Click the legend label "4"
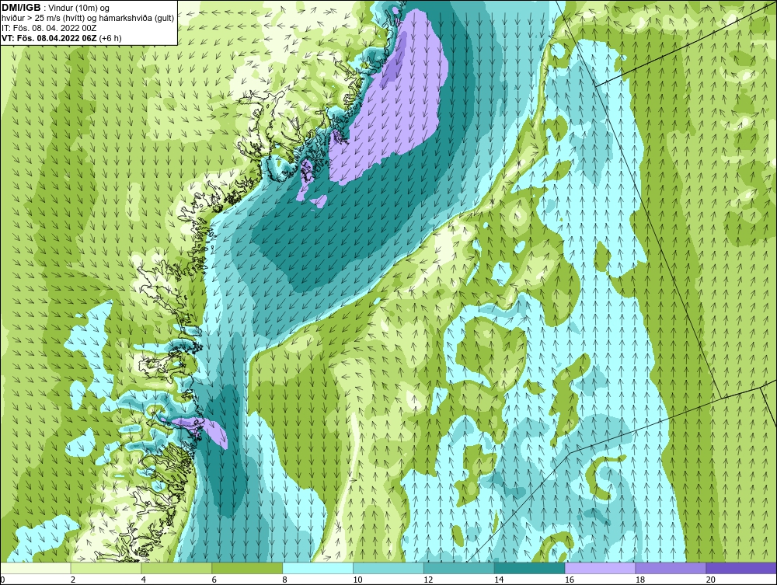This screenshot has width=777, height=585. 143,580
